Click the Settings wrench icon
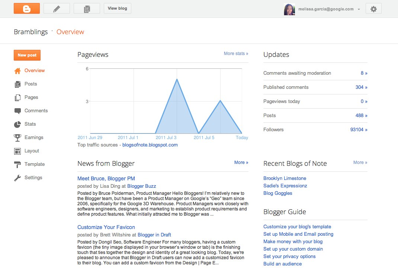This screenshot has width=398, height=277. [17, 178]
